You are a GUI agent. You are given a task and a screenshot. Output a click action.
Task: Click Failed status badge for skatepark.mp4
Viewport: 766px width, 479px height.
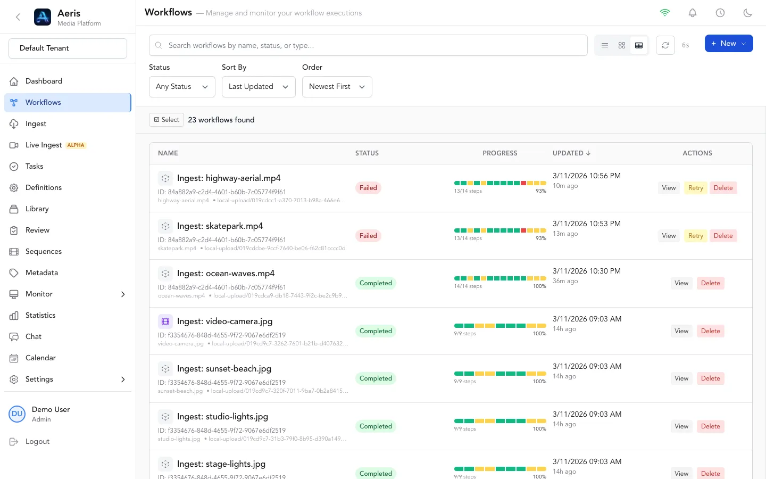[368, 236]
